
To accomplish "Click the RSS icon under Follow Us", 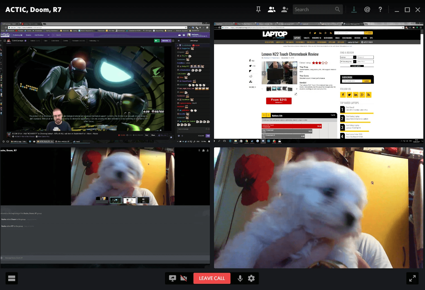I will [x=369, y=95].
